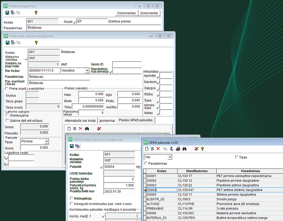
Task: Click the yellow help icon in Prekės koregavimas window
Action: click(36, 13)
